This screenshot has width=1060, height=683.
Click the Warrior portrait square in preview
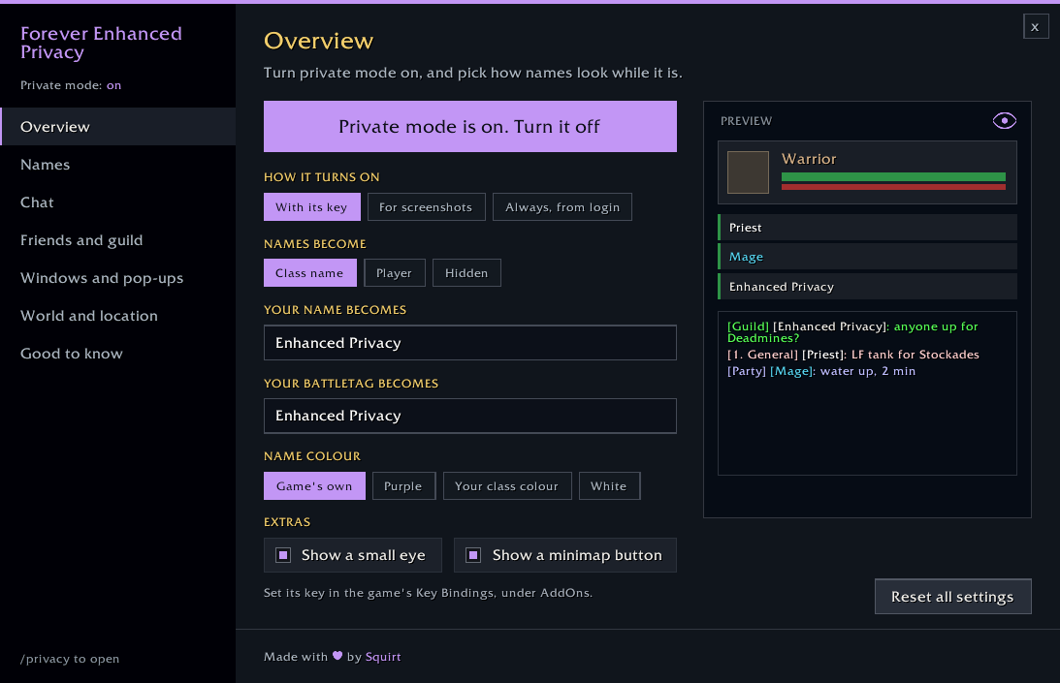(x=748, y=172)
